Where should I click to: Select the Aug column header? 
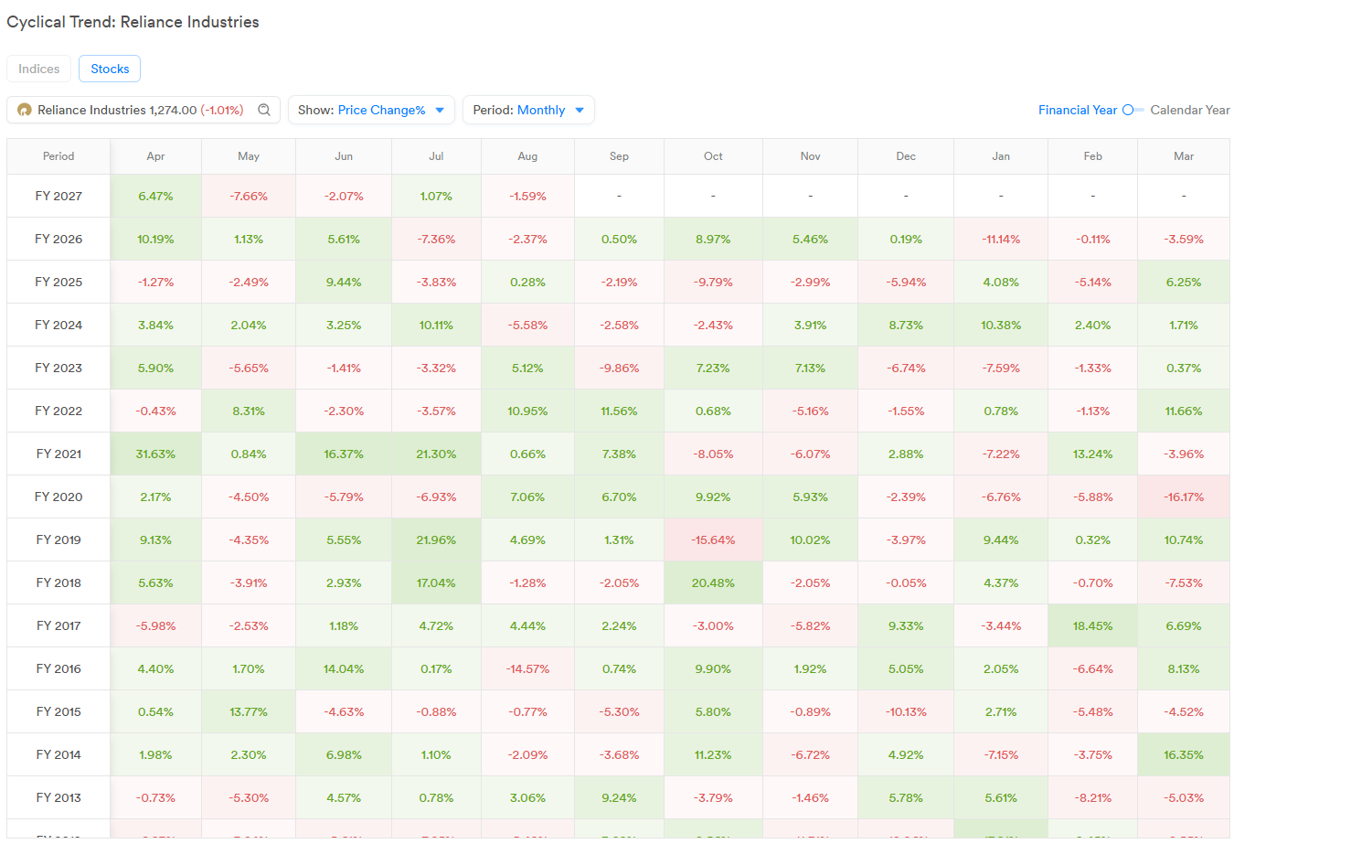pos(527,156)
